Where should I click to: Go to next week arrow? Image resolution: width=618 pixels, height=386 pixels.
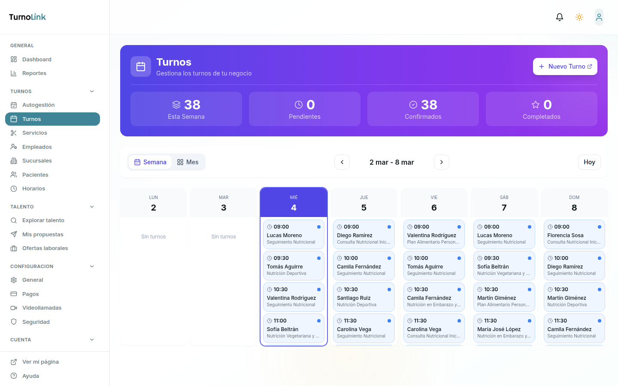[442, 162]
